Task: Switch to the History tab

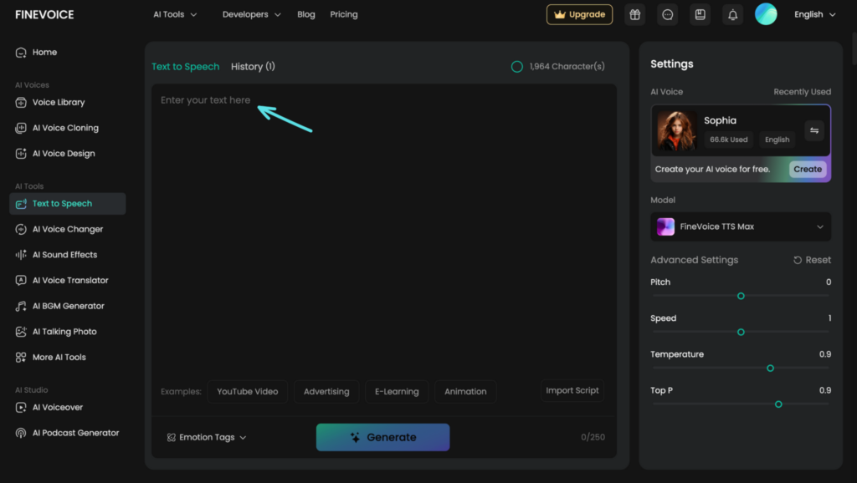Action: (x=253, y=67)
